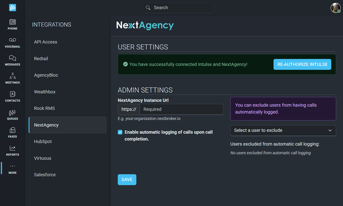
Task: Click into the top Search box
Action: [x=178, y=8]
